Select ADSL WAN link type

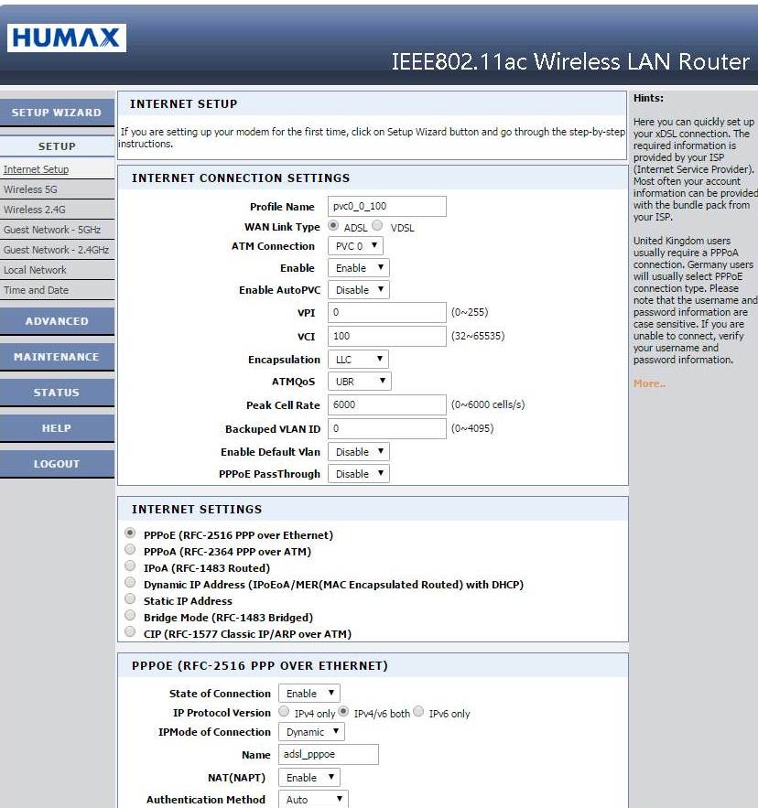coord(333,226)
